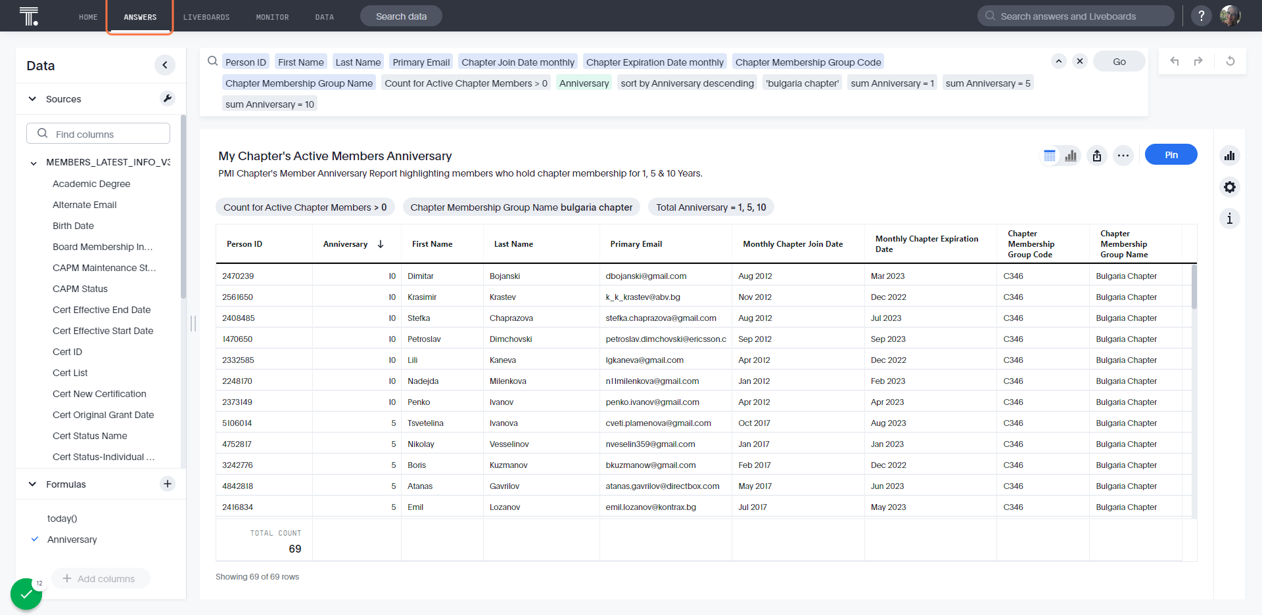
Task: Collapse the MEMBERS_LATEST_INFO_V3 tree
Action: click(x=34, y=163)
